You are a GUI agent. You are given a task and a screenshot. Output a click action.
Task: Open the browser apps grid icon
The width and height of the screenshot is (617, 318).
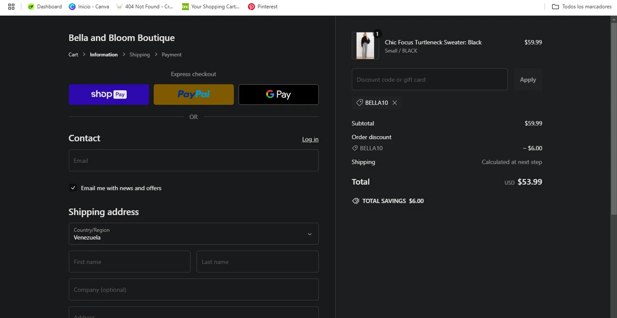click(11, 7)
